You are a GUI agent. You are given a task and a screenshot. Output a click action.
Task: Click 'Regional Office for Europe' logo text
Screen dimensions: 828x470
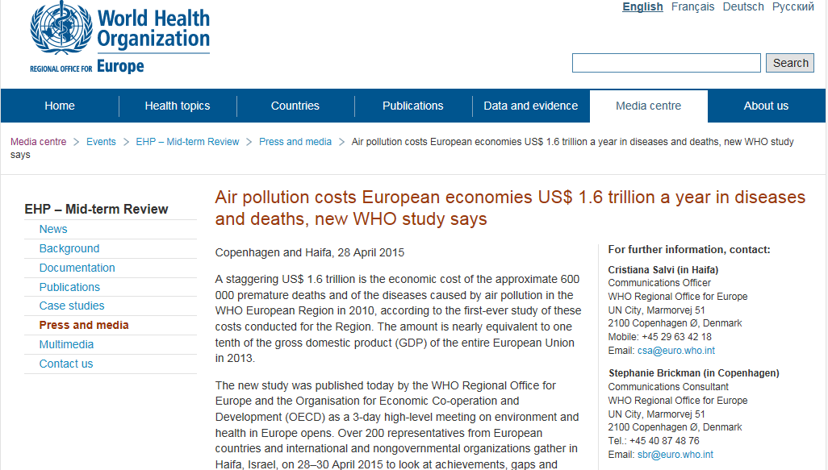pos(86,67)
